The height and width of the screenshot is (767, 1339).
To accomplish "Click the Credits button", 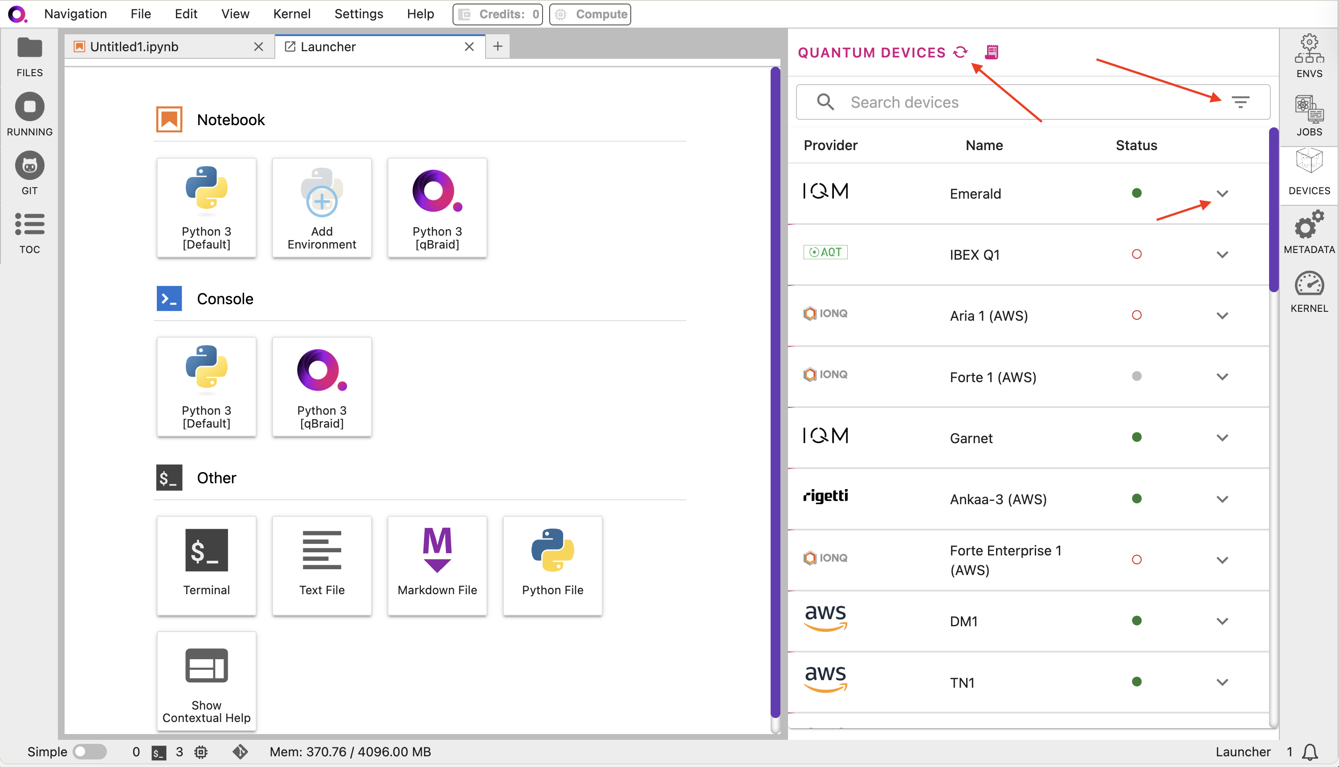I will 498,14.
